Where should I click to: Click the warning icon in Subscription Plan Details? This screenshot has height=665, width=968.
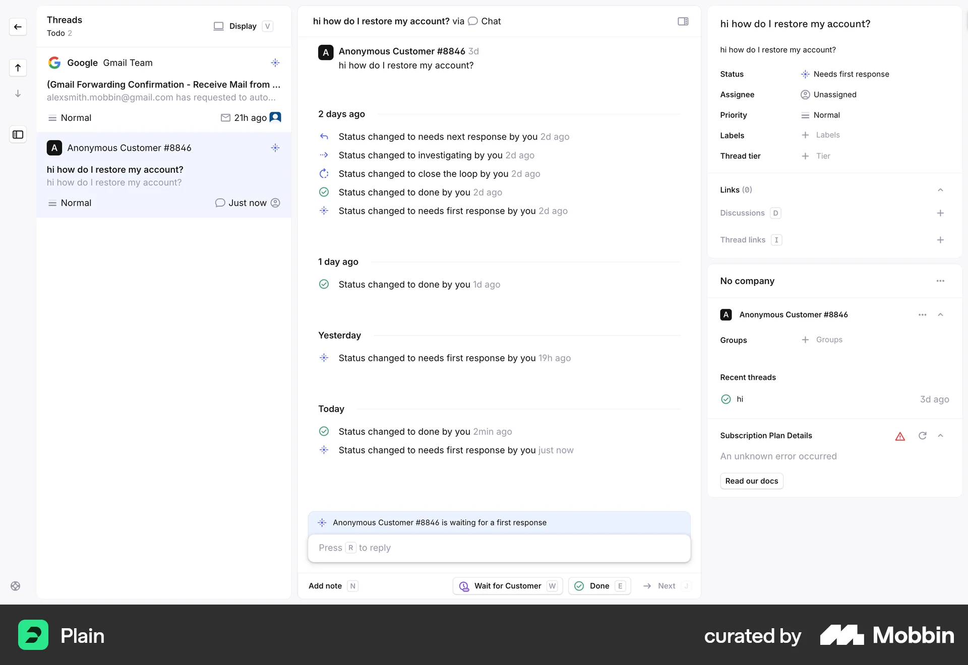coord(900,436)
